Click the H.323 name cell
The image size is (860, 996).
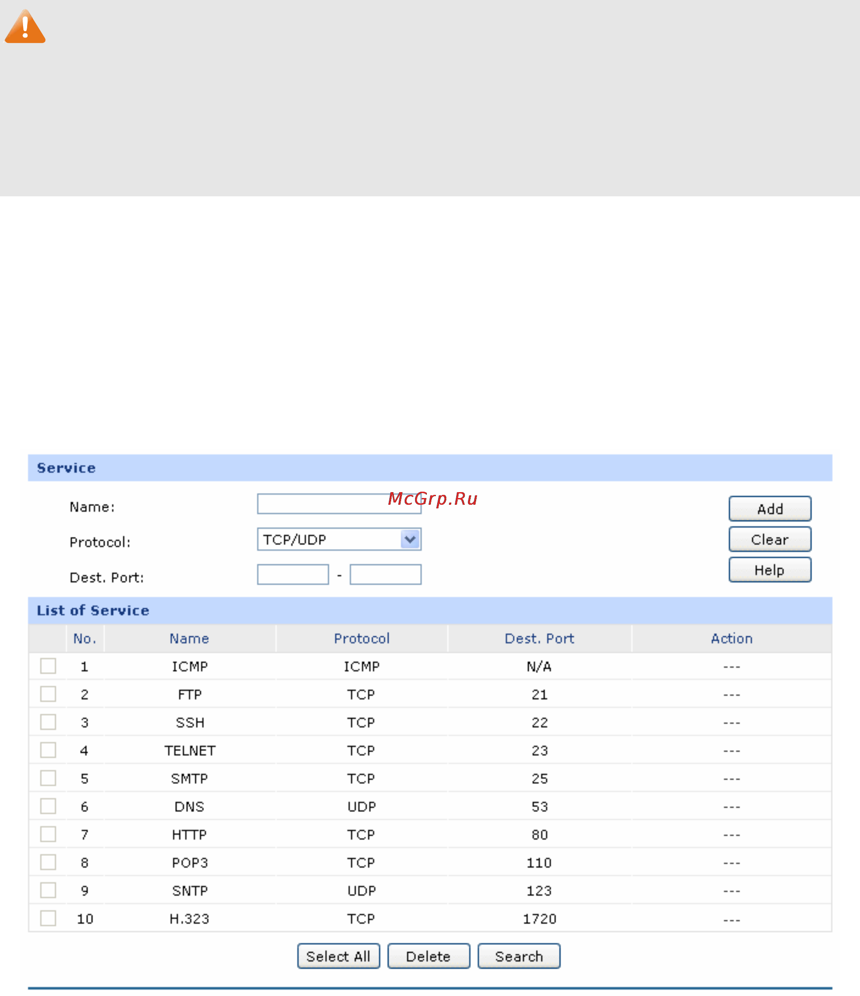pos(189,919)
